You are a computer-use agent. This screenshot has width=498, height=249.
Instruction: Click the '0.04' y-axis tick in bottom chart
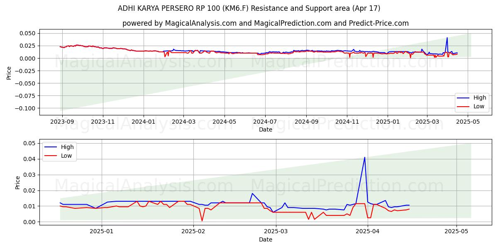tap(30, 159)
